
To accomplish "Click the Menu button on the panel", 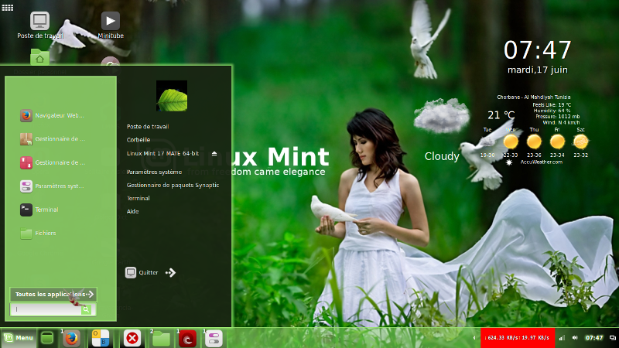I will point(18,338).
